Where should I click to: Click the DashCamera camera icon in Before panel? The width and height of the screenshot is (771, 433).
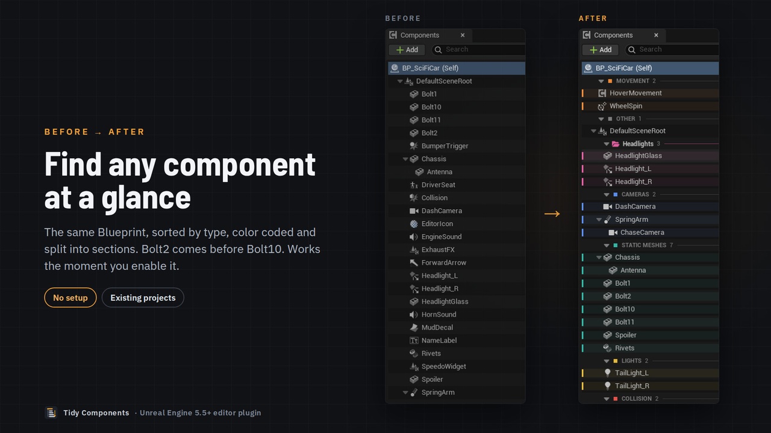click(414, 211)
